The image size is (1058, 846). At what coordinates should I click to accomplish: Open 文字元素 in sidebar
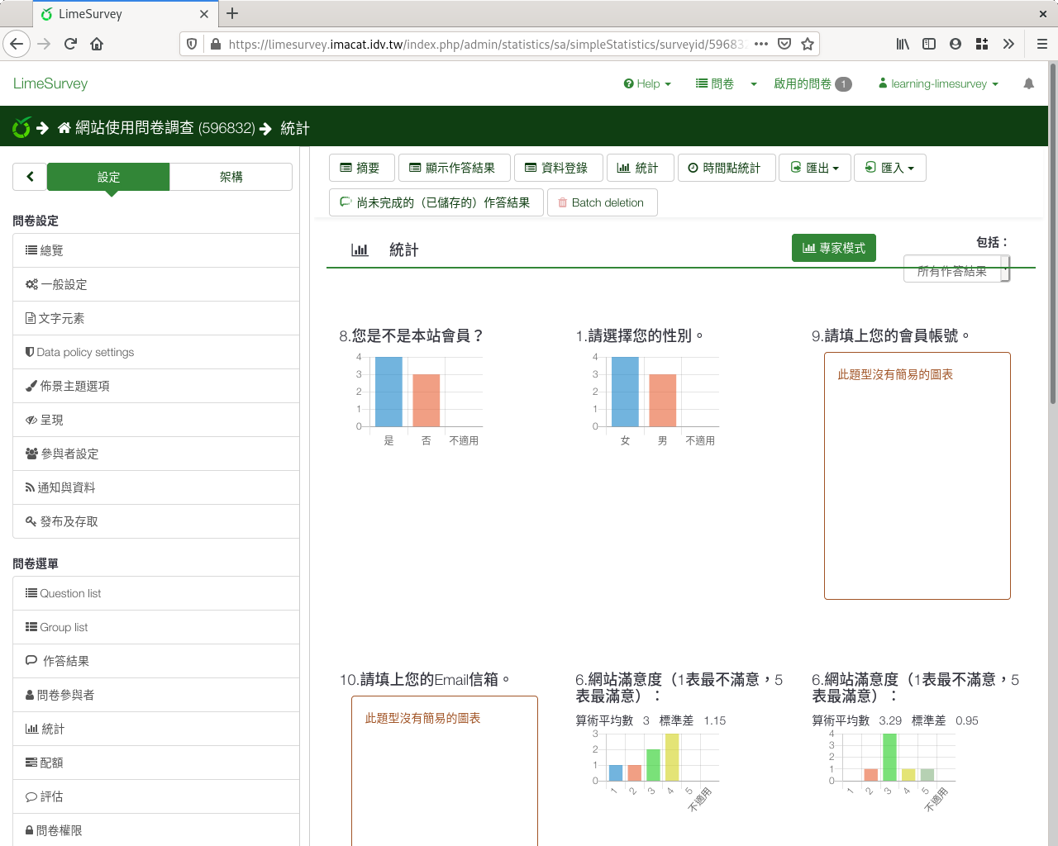156,318
